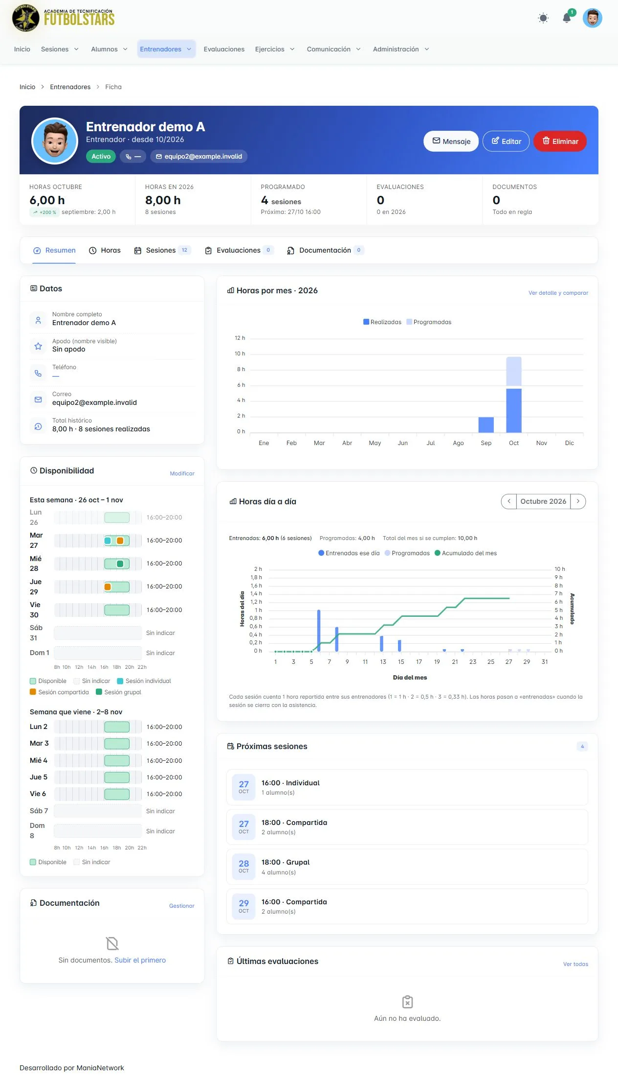Viewport: 618px width, 1082px height.
Task: Toggle Entrenadas ese día legend item
Action: tap(349, 553)
